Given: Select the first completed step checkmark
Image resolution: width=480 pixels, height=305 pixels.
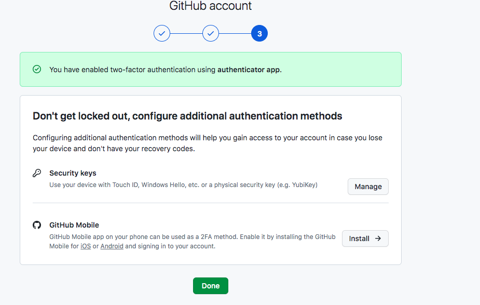Looking at the screenshot, I should coord(161,33).
